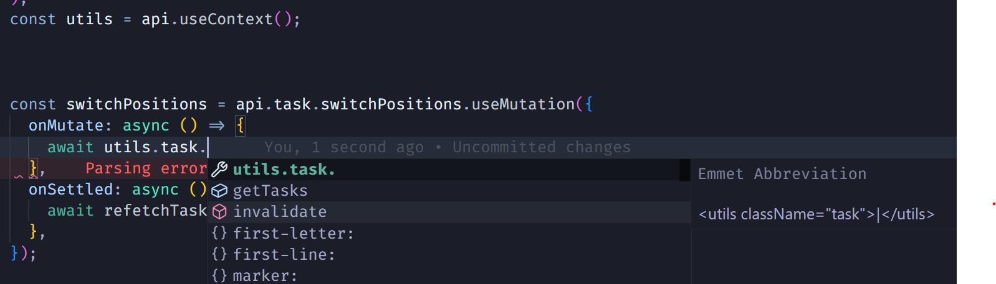Choose the marker: completion entry
Viewport: 996px width, 284px height.
click(x=265, y=275)
